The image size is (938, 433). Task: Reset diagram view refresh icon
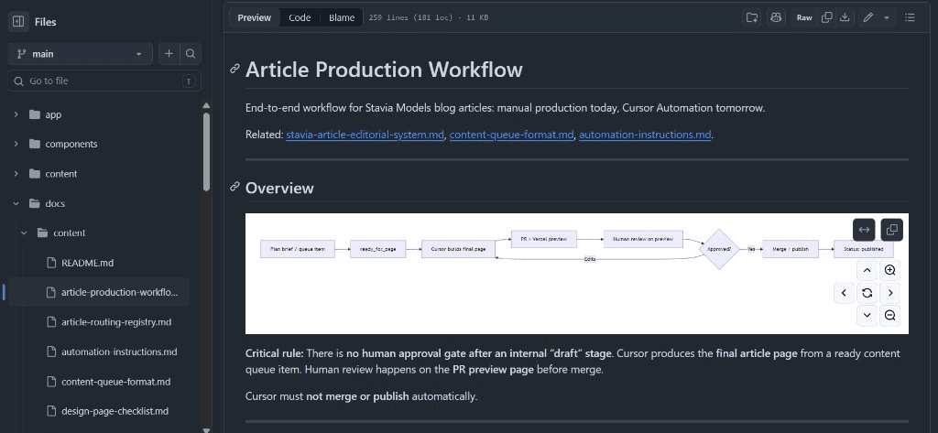point(867,293)
